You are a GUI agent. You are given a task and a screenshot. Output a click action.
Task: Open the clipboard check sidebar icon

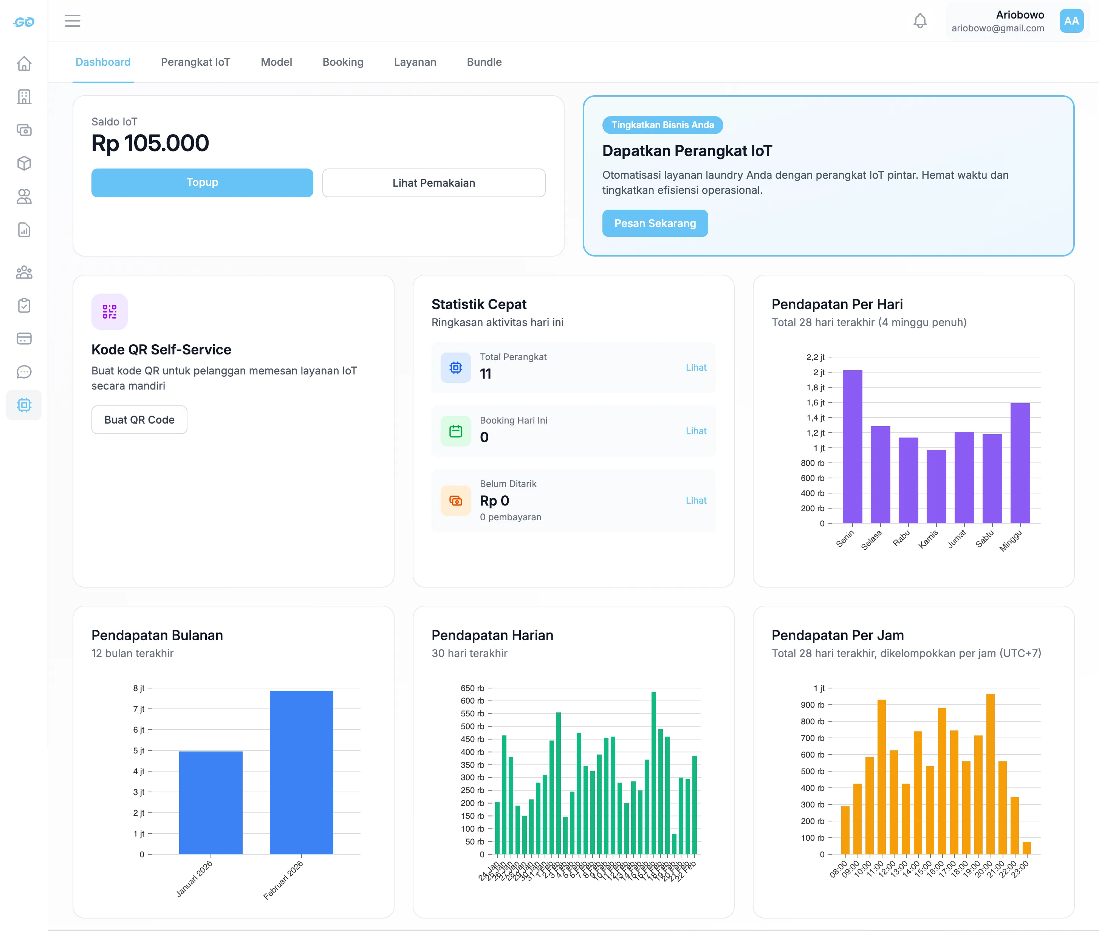[x=24, y=306]
